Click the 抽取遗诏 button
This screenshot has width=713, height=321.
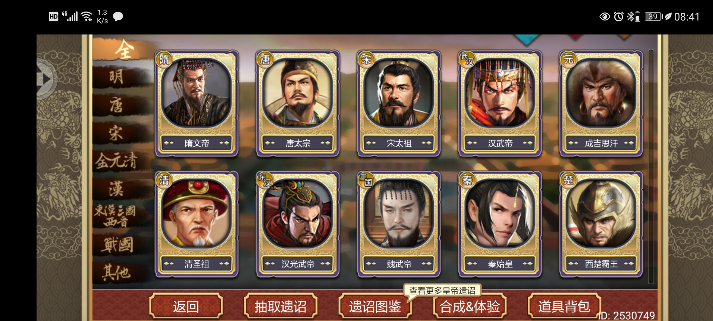coord(280,306)
